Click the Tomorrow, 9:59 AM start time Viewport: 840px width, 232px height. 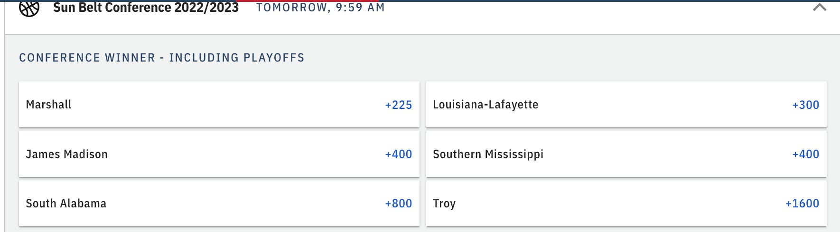click(320, 8)
